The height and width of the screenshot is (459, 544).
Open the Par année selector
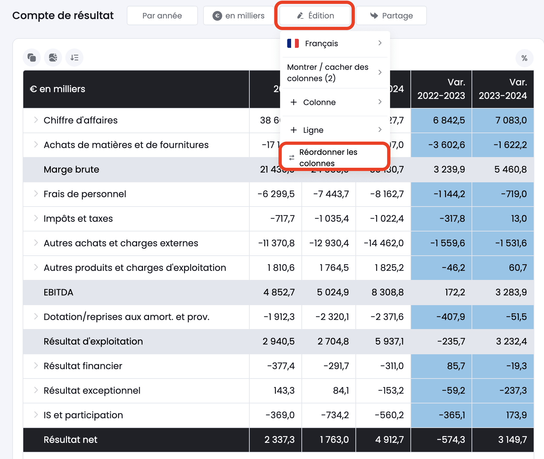click(162, 16)
